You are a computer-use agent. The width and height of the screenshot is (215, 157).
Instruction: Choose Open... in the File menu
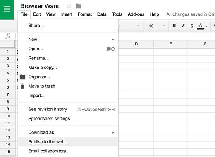click(x=68, y=49)
